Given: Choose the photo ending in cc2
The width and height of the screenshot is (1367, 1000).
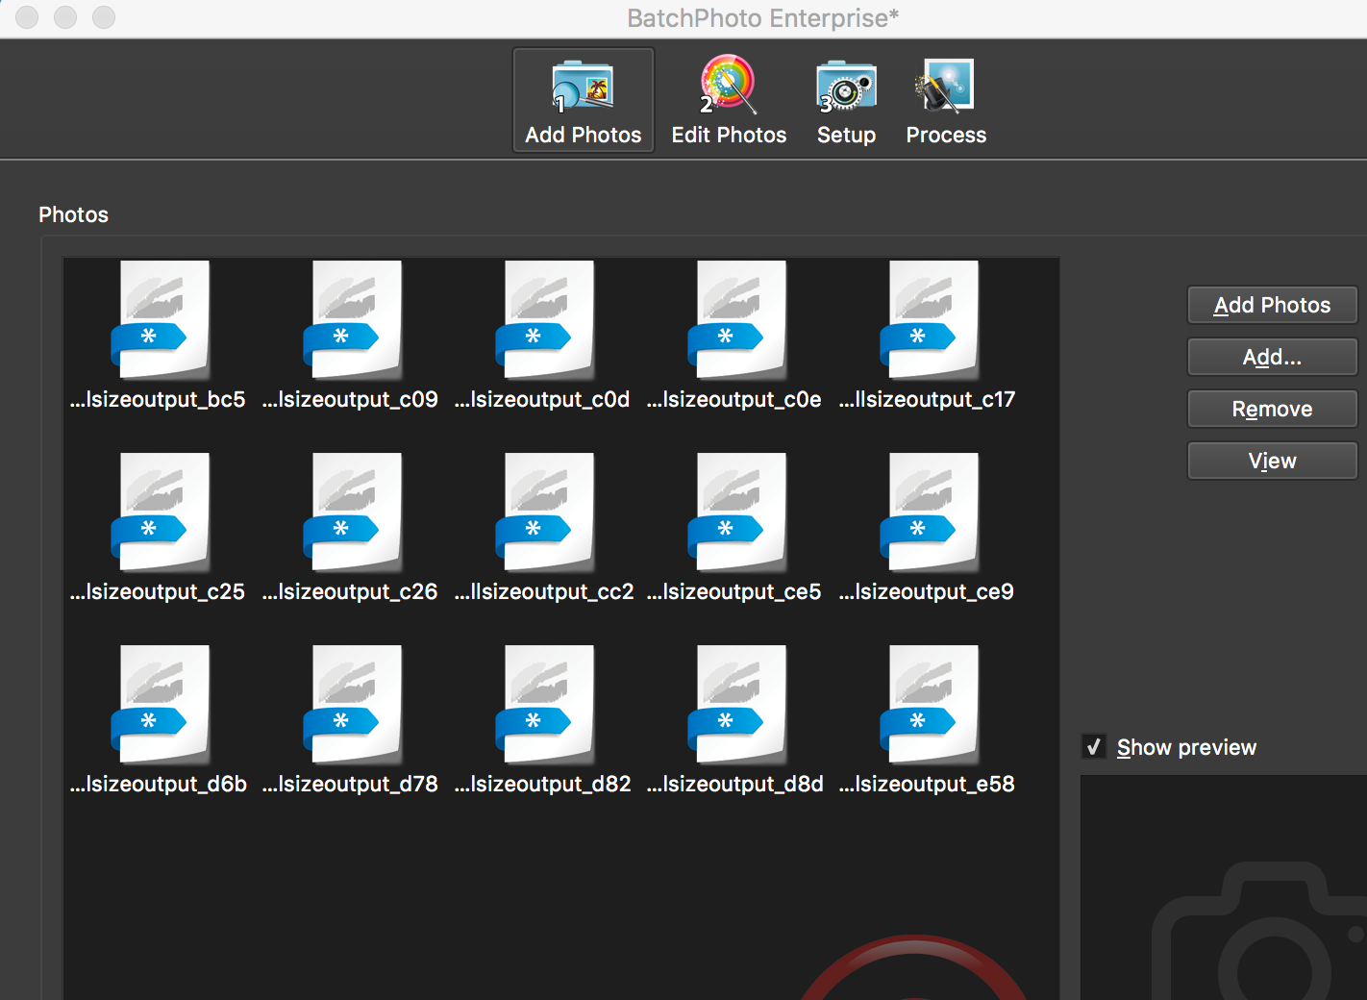Looking at the screenshot, I should pos(544,512).
